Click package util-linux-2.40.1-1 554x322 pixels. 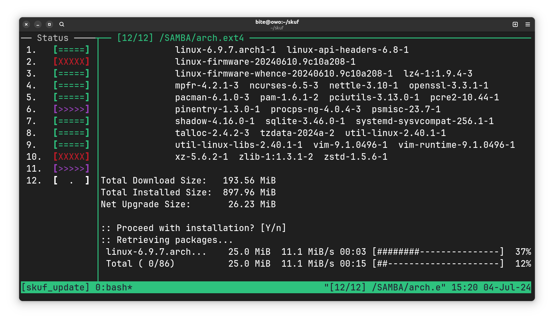coord(395,133)
